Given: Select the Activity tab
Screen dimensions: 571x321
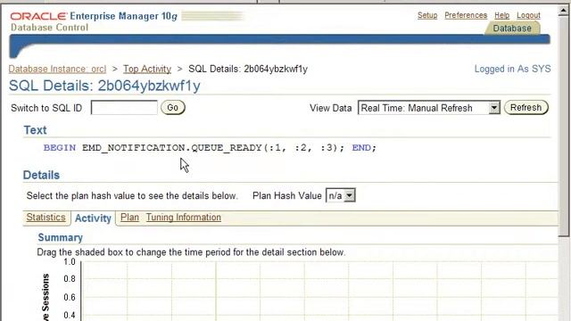Looking at the screenshot, I should click(x=93, y=218).
